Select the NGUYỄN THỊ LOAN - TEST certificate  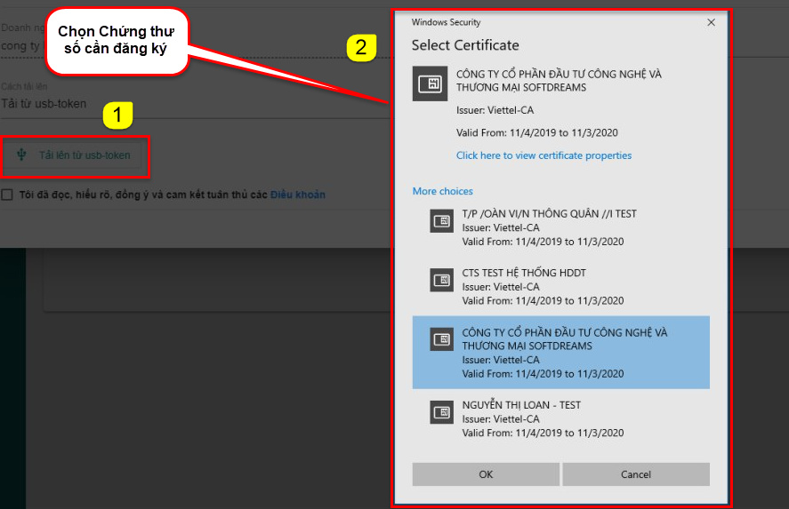click(x=561, y=418)
